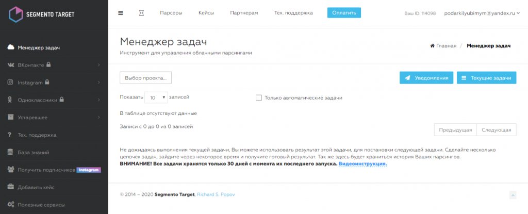This screenshot has width=528, height=214.
Task: Click the briefcase icon beside Добавить кейс
Action: click(11, 187)
